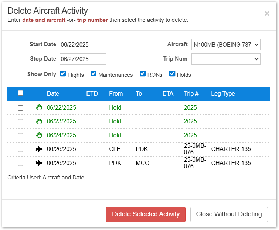Click airplane icon for CLE to PDK flight
Viewport: 279px width, 230px height.
(39, 149)
